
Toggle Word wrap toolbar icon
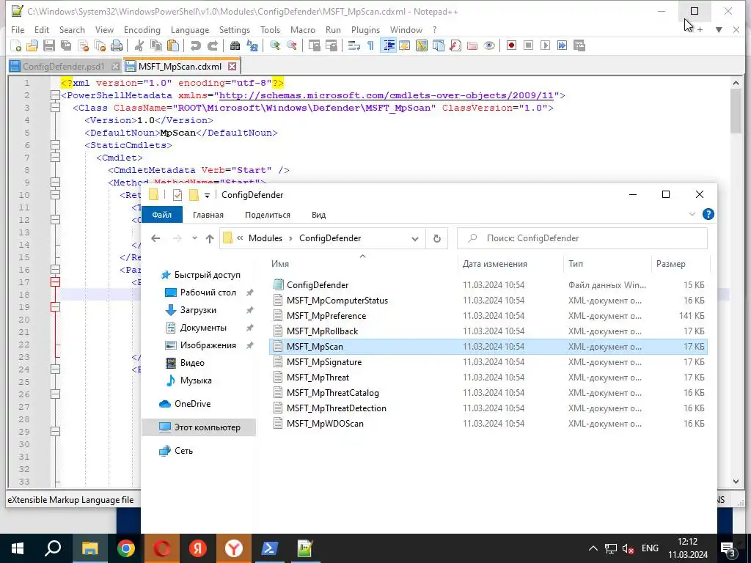[354, 45]
